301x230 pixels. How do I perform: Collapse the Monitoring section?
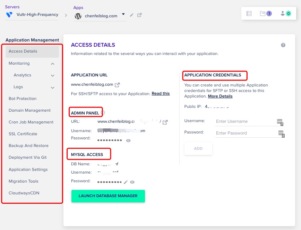click(53, 64)
